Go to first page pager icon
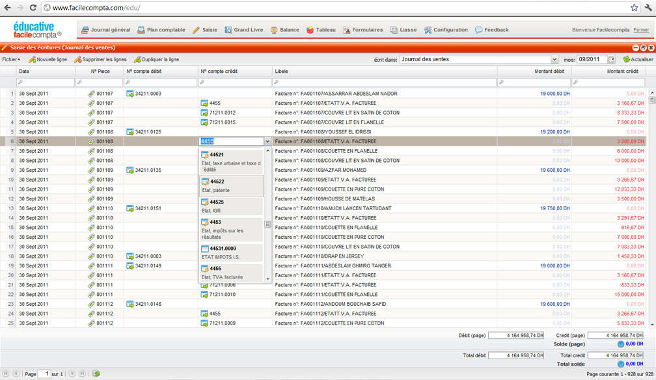Screen dimensions: 656x380 point(6,373)
